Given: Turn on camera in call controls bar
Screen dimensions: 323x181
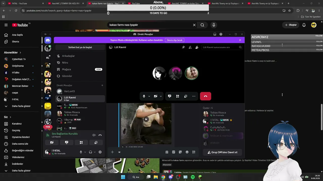Looking at the screenshot, I should tap(156, 96).
